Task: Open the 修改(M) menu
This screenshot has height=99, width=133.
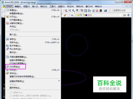Action: click(80, 6)
